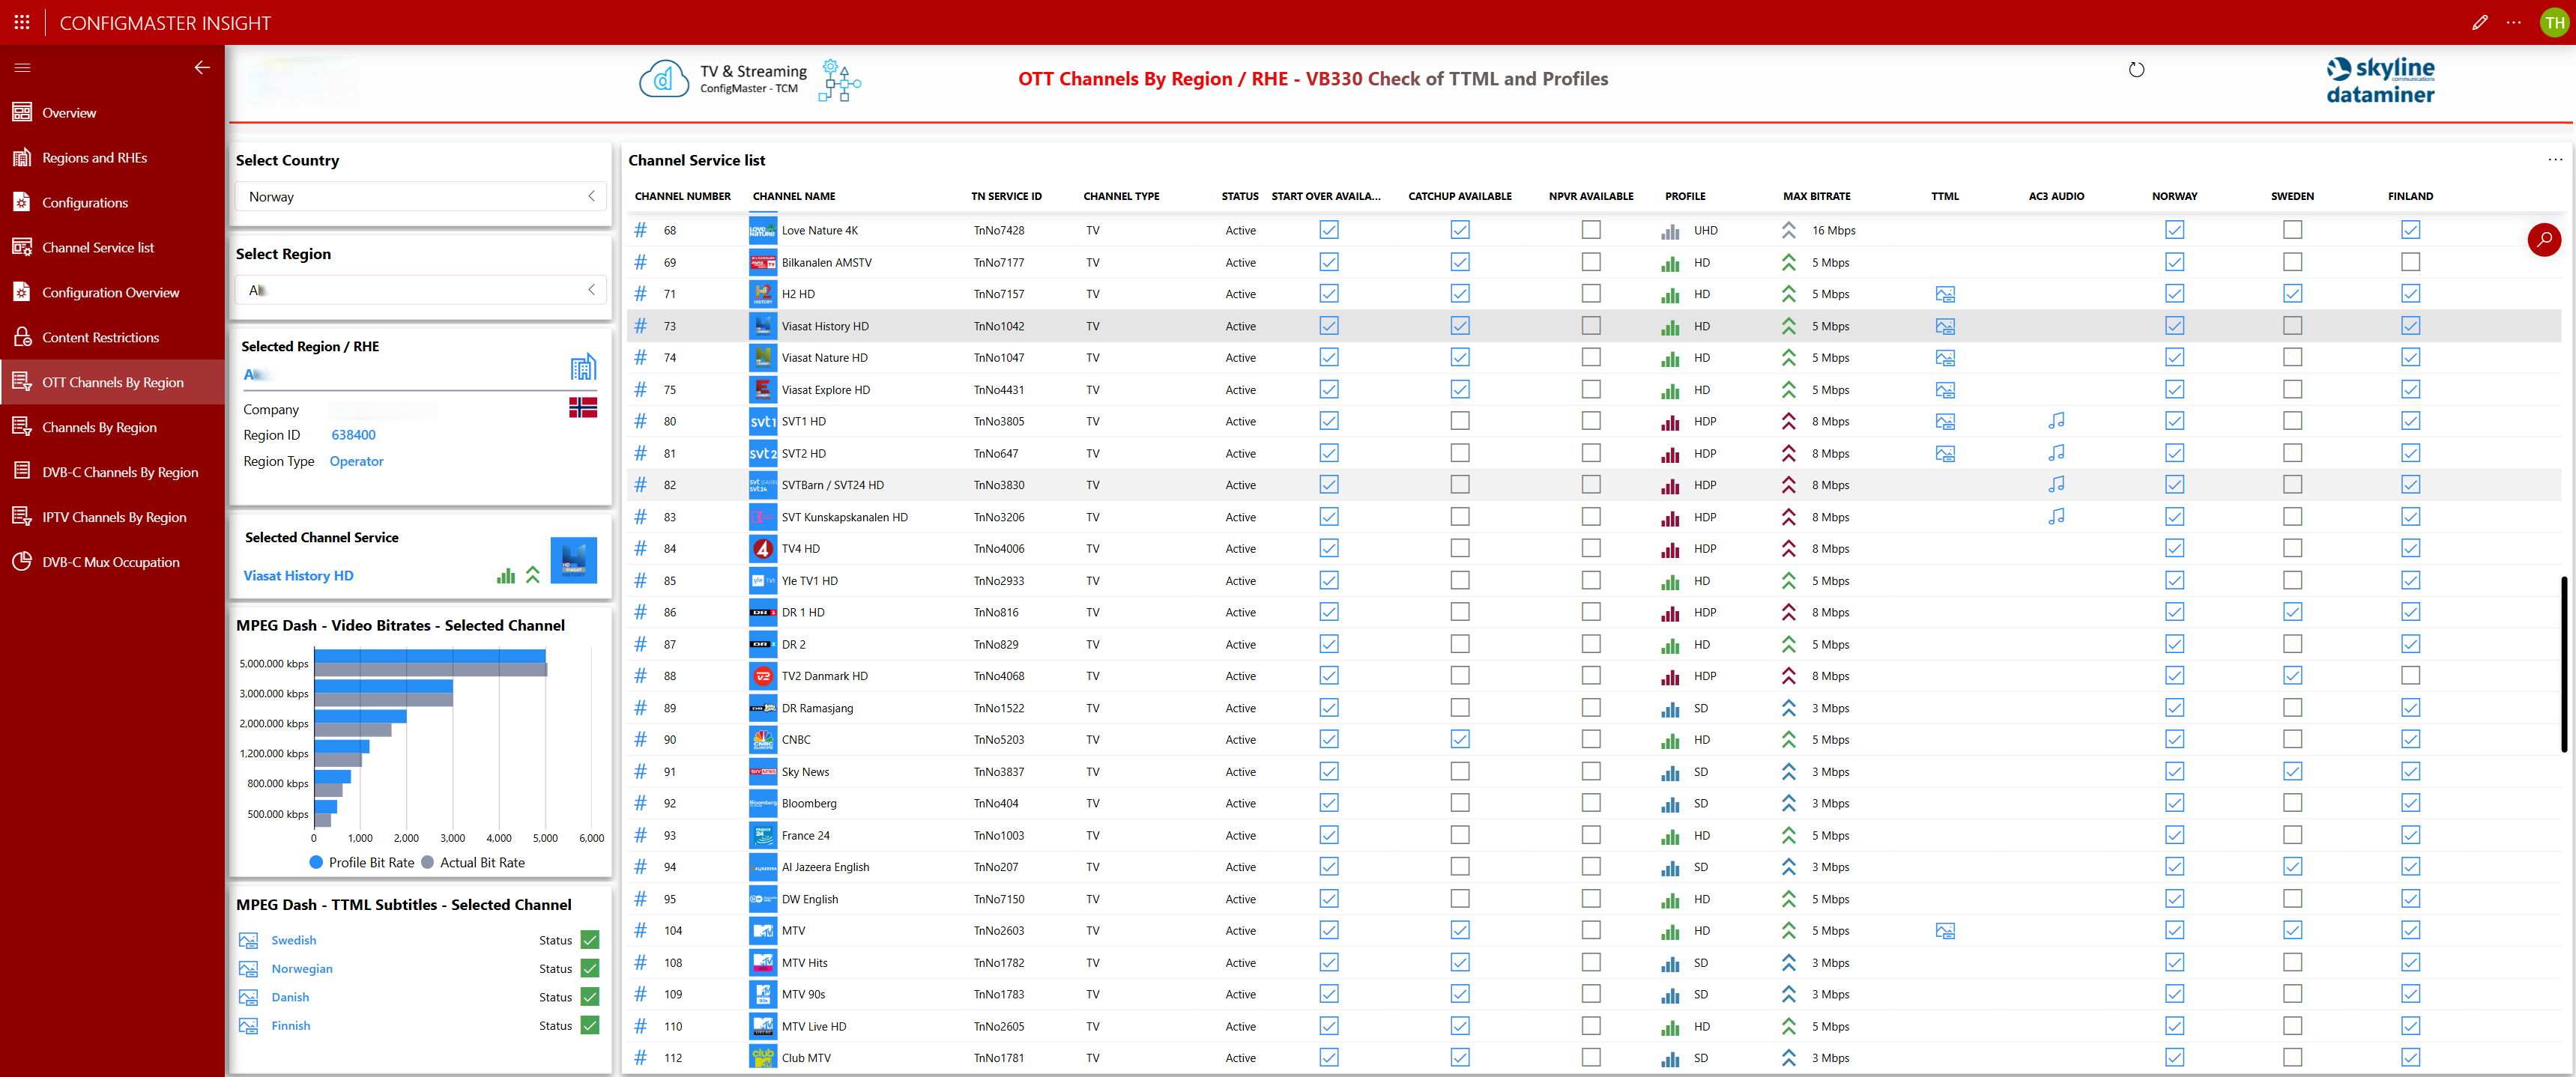Click the hash icon for channel 90
Viewport: 2576px width, 1077px height.
tap(641, 740)
